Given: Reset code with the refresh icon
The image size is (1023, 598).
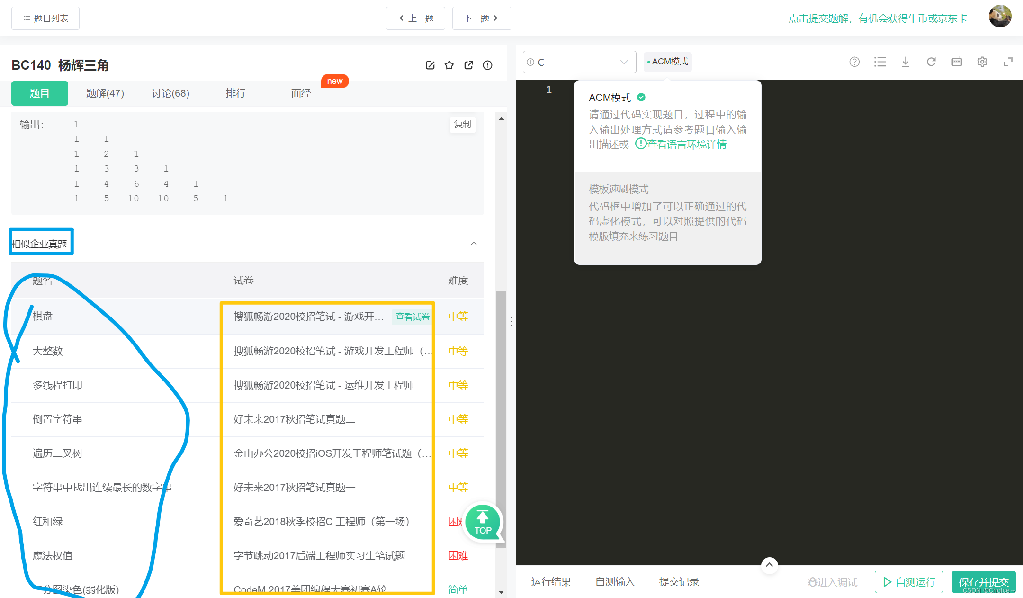Looking at the screenshot, I should tap(931, 62).
